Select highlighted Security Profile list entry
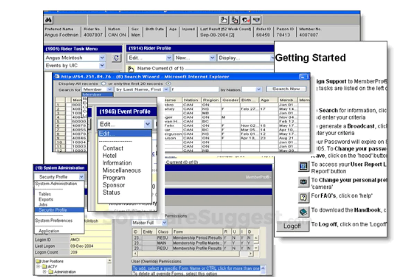This screenshot has width=416, height=277. (x=59, y=210)
